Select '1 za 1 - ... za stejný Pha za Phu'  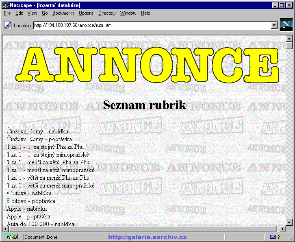pos(45,147)
